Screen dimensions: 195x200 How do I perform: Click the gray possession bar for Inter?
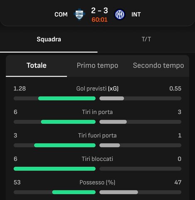point(118,192)
